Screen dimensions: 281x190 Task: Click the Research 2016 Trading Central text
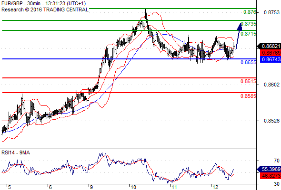click(45, 9)
